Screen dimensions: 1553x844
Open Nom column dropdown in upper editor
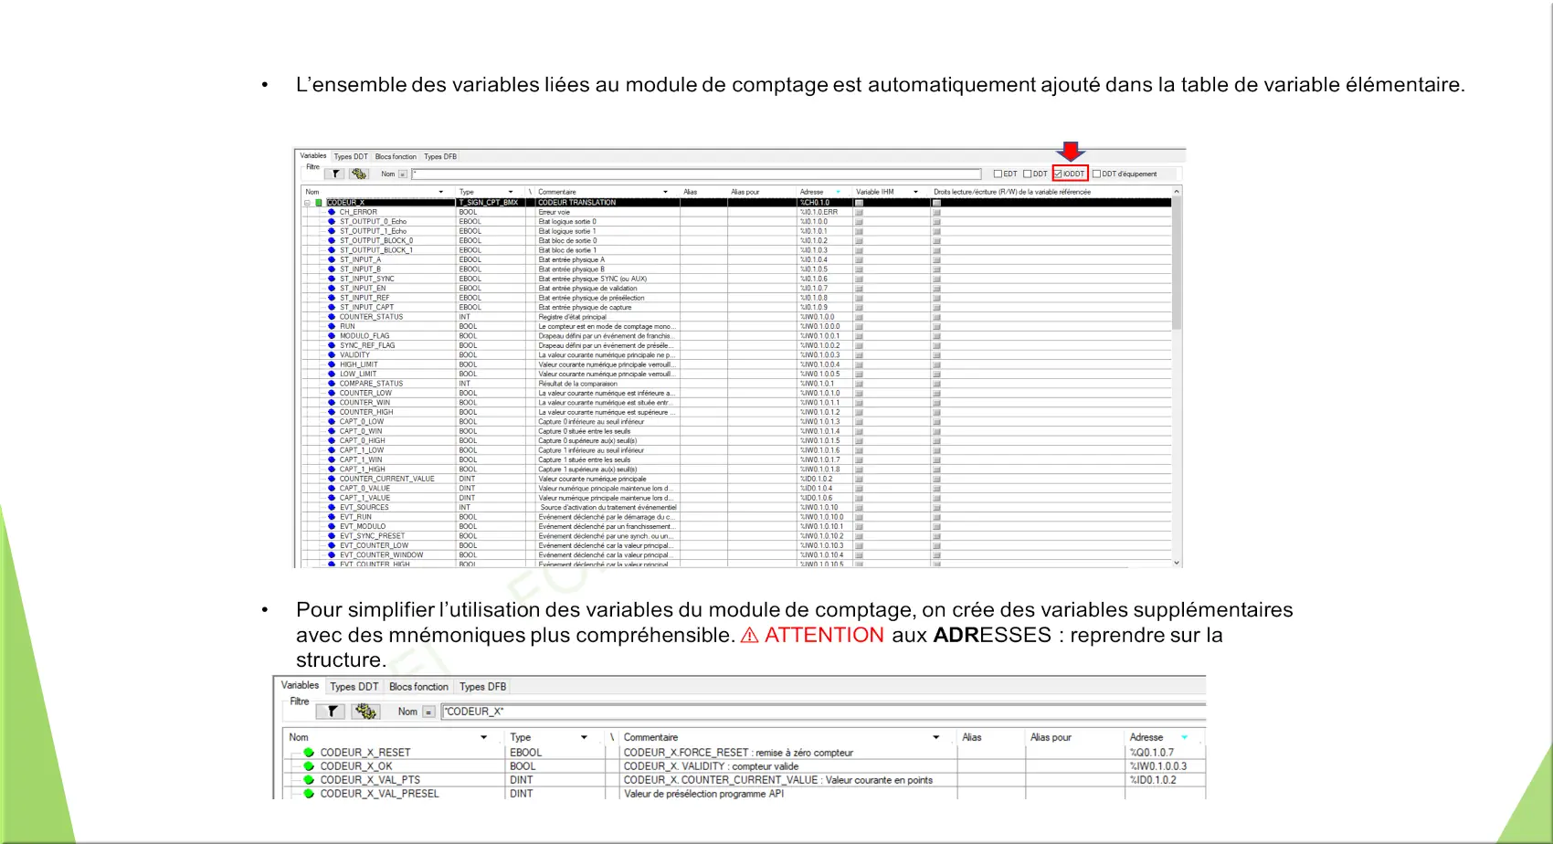[441, 192]
